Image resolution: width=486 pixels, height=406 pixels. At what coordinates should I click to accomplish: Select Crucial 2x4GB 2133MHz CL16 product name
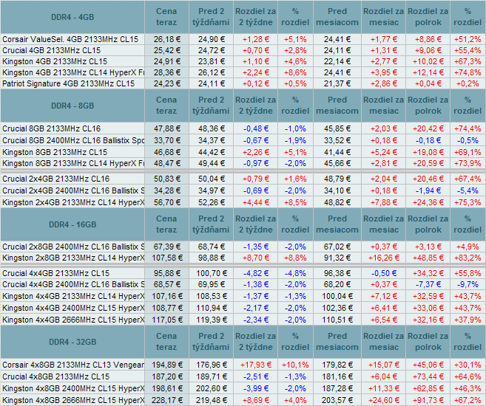click(55, 179)
